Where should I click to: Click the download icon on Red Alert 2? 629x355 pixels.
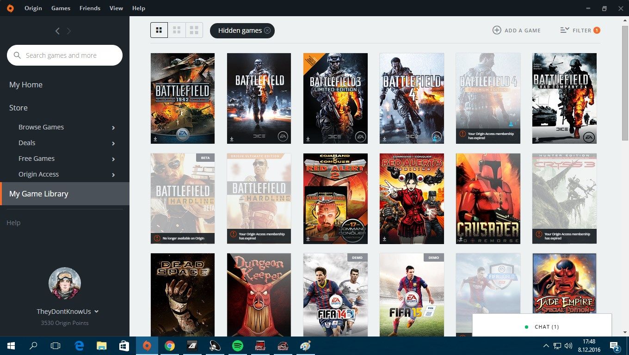point(308,239)
